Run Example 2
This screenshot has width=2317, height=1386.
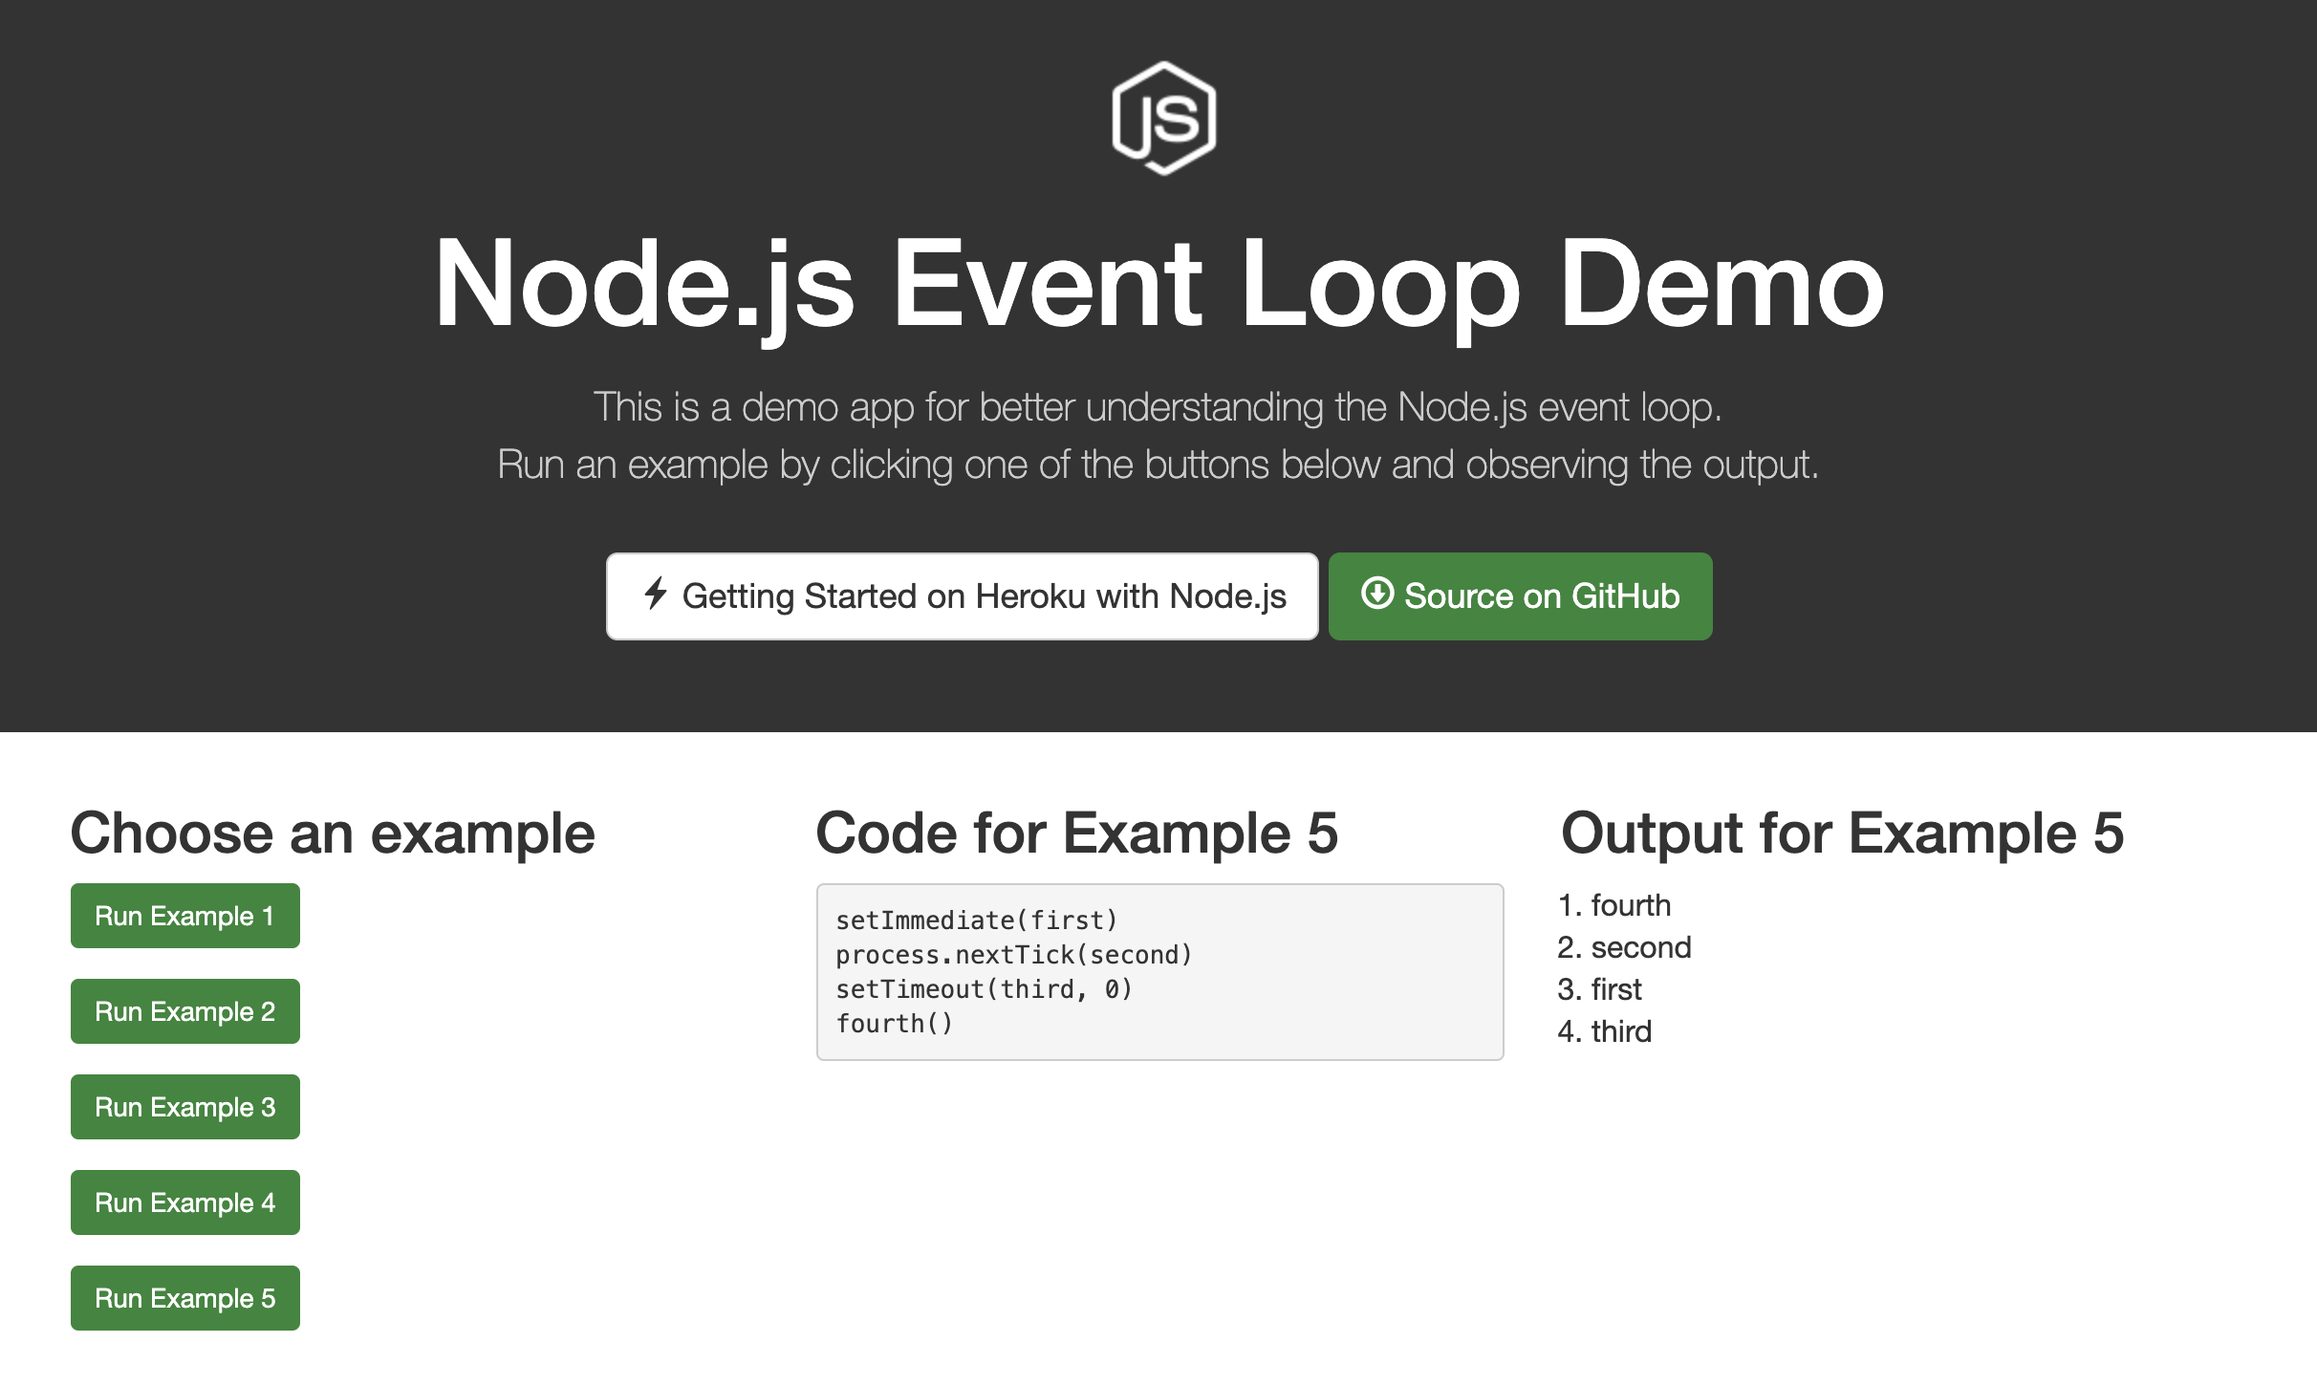(184, 1011)
